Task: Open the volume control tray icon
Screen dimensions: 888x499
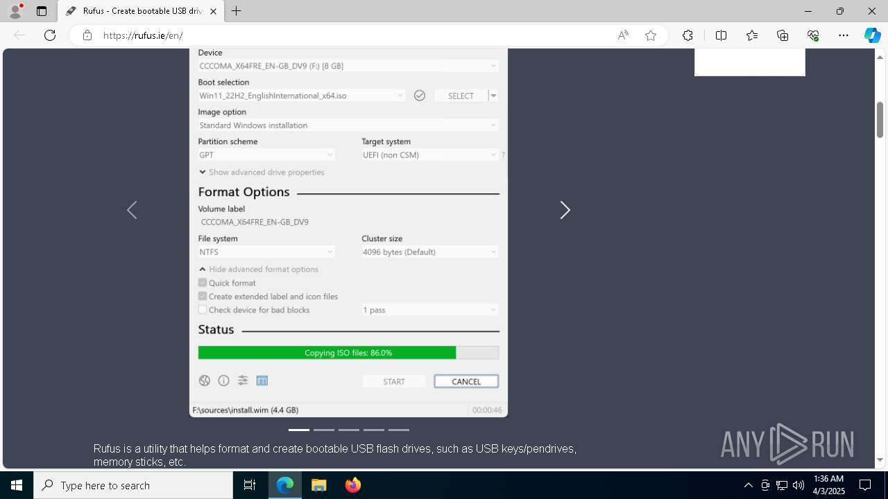Action: [x=798, y=485]
